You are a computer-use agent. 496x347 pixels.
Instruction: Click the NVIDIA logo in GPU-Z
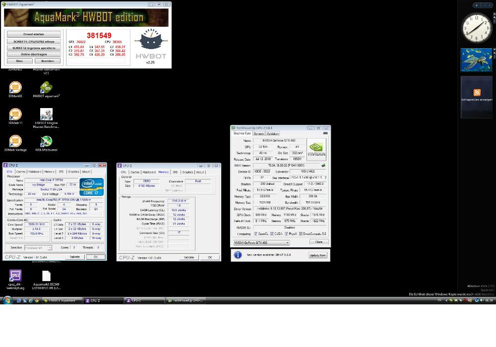point(316,150)
